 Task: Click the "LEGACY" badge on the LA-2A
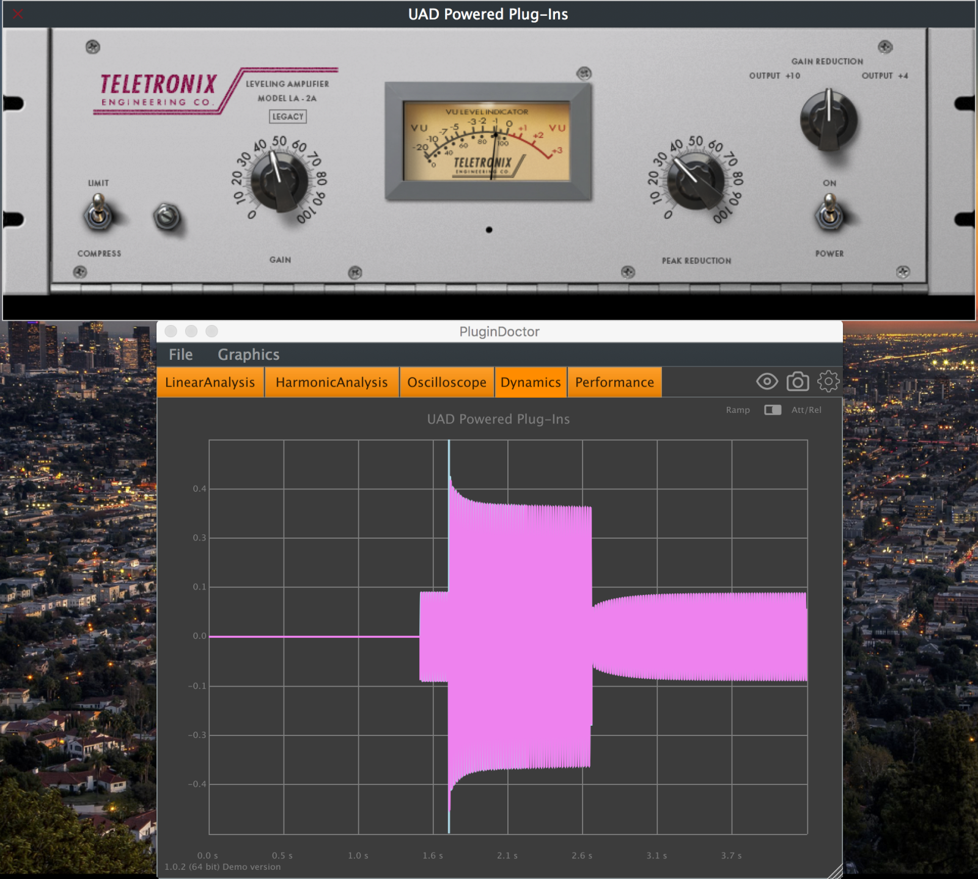click(288, 117)
